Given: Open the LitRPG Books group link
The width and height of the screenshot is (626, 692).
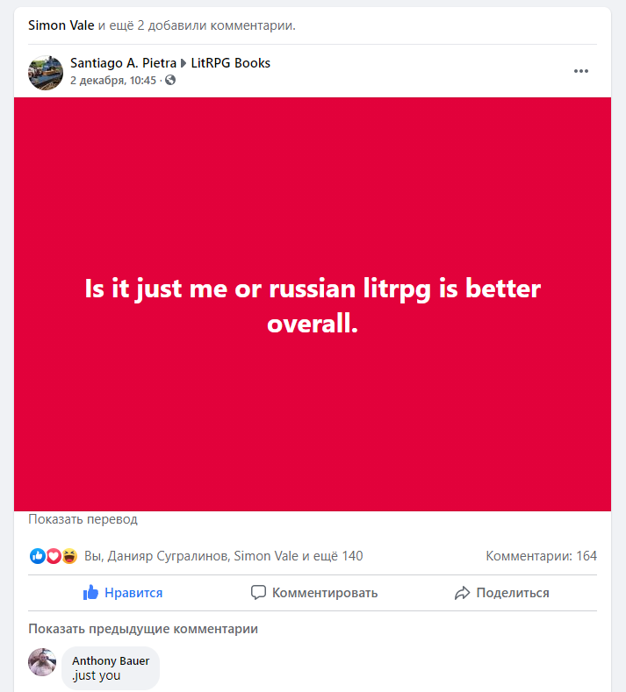Looking at the screenshot, I should [230, 63].
